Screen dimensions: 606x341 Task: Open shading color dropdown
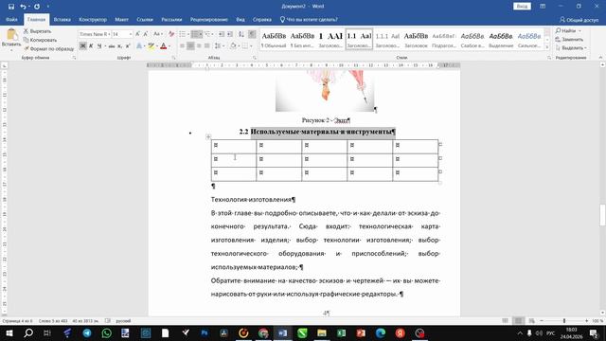point(238,46)
